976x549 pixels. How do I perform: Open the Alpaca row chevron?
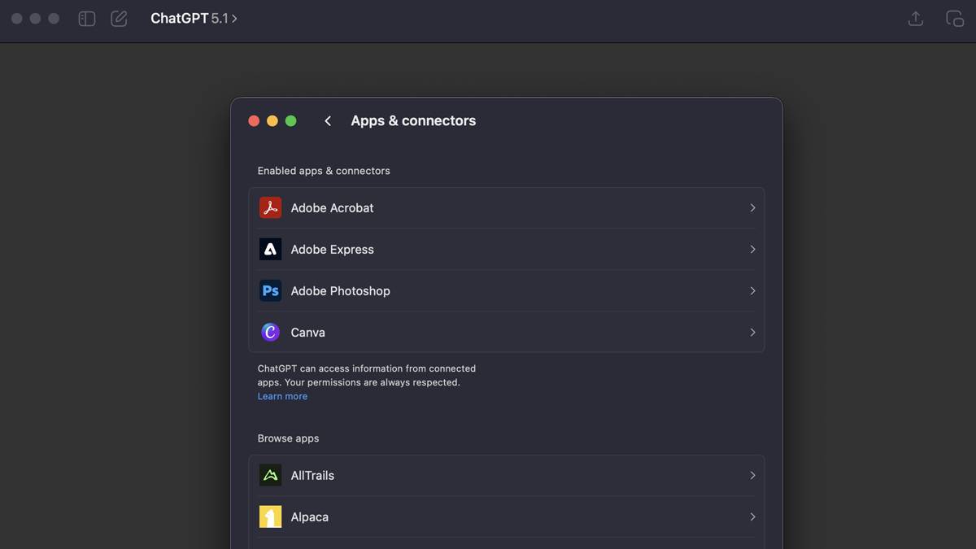(752, 517)
